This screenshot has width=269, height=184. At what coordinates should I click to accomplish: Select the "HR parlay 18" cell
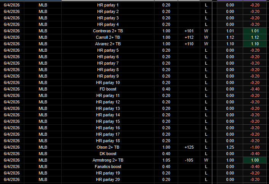(x=108, y=141)
